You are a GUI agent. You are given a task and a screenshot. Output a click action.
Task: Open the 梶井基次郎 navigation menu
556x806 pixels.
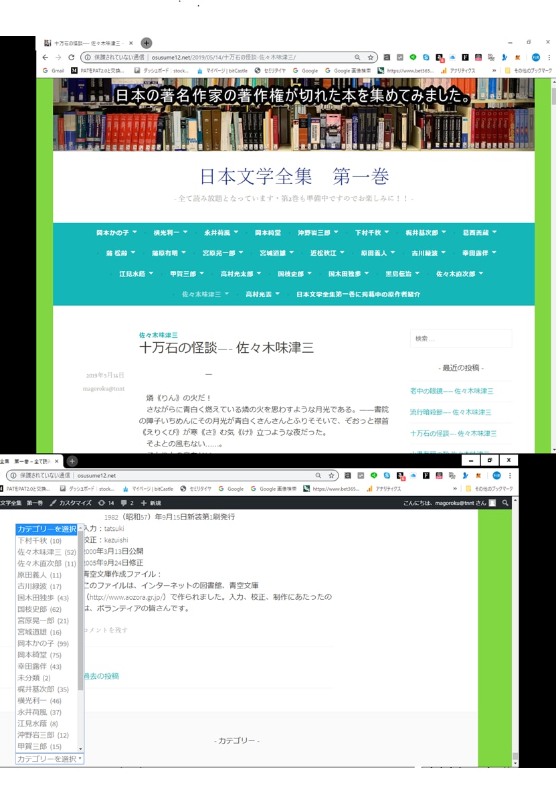(x=426, y=233)
